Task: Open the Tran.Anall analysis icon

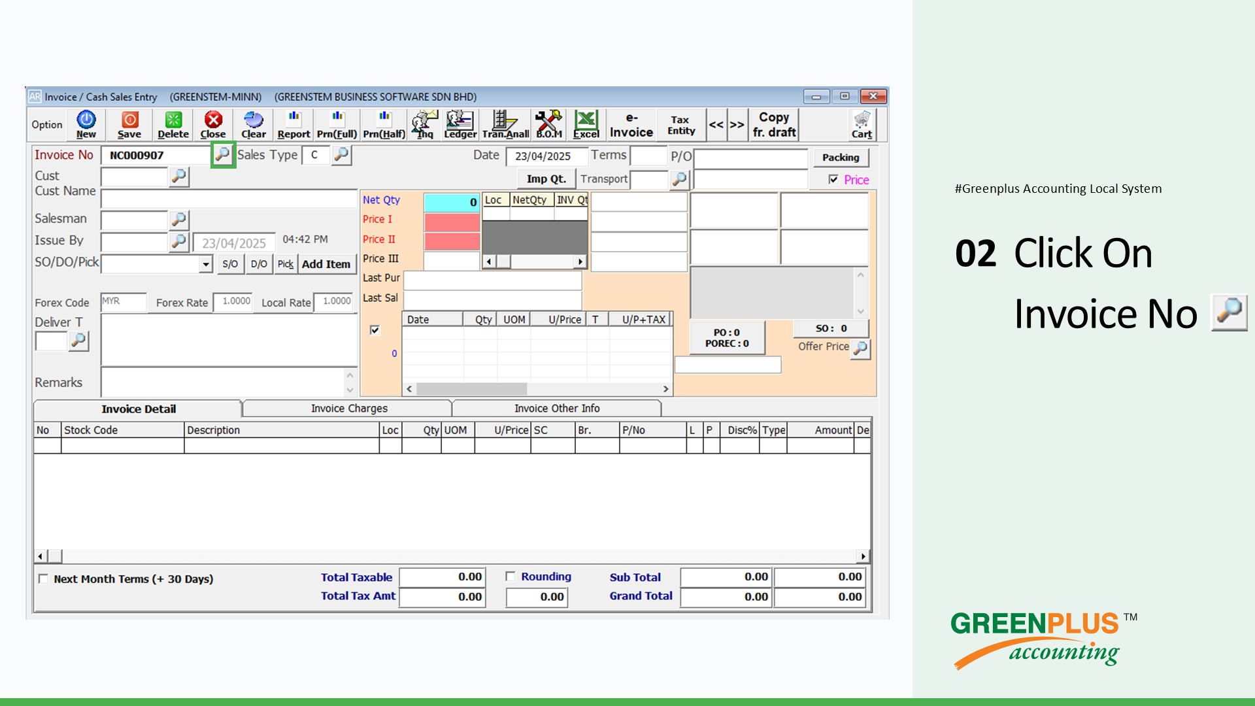Action: (x=505, y=124)
